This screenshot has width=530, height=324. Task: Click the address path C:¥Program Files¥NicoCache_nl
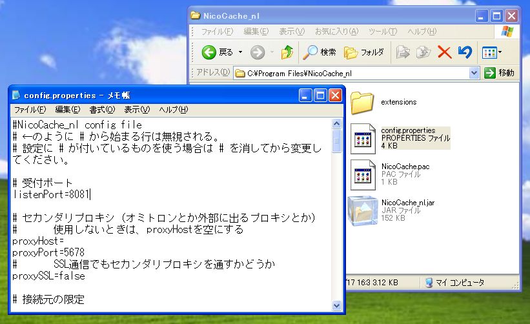pos(299,74)
